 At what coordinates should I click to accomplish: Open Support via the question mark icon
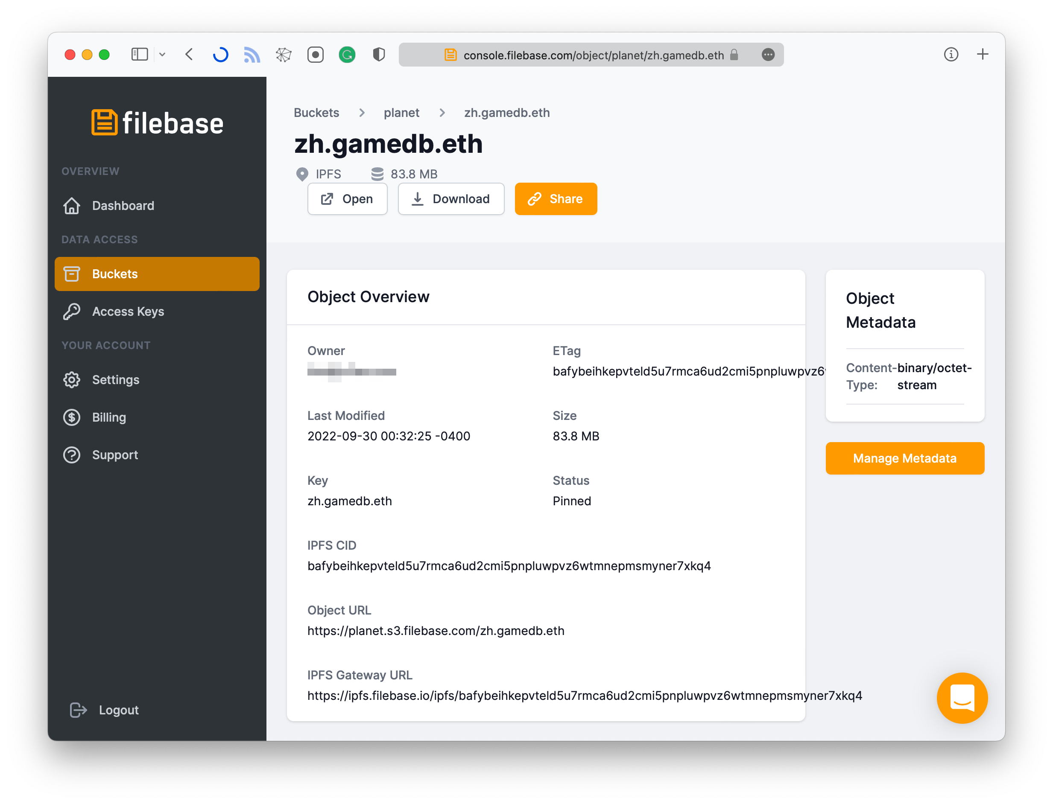72,454
